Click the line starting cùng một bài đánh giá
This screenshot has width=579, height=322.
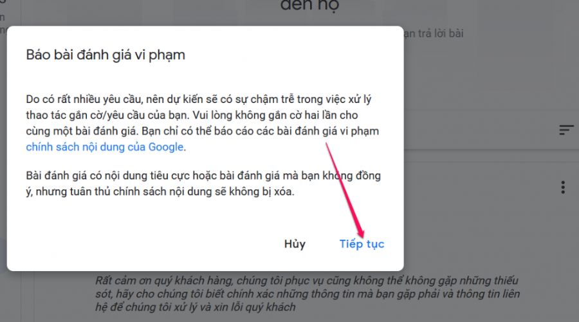pyautogui.click(x=203, y=131)
